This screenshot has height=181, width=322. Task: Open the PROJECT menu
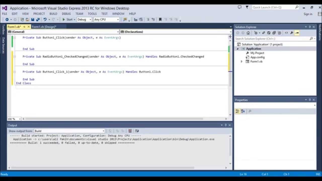[x=39, y=14]
